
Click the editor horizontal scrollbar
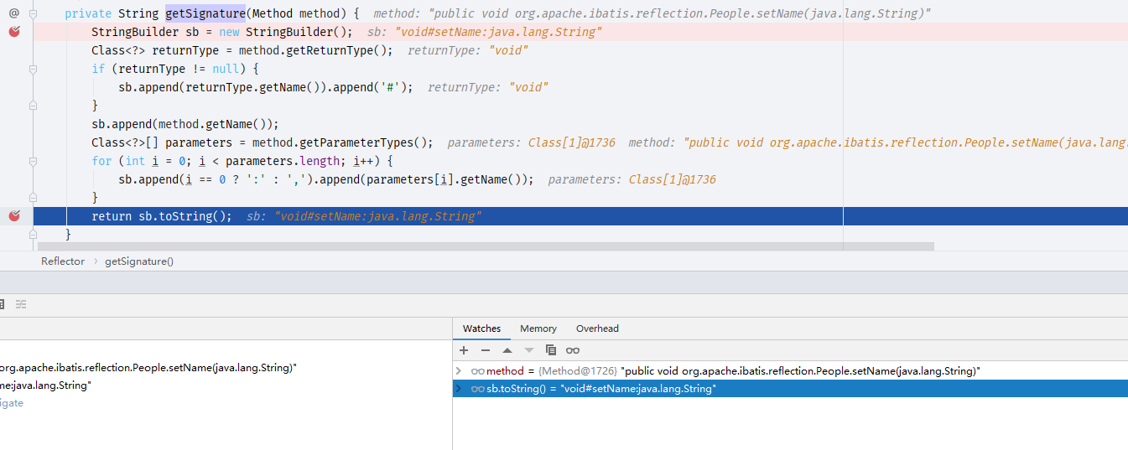[486, 246]
